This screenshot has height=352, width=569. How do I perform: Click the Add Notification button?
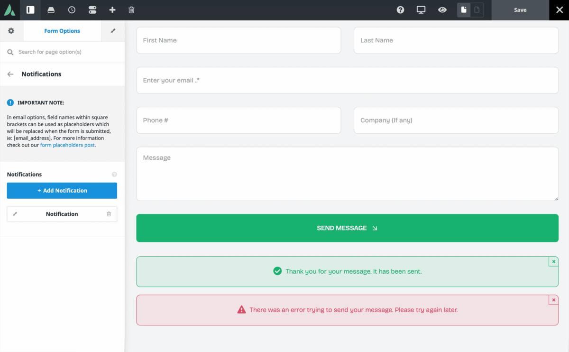click(62, 190)
